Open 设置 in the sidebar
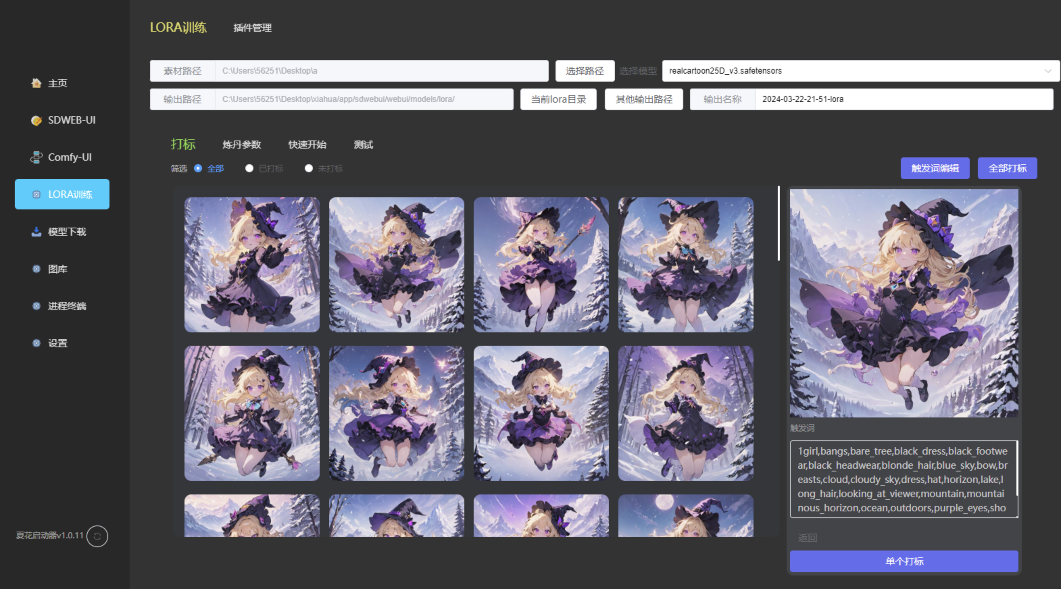 pyautogui.click(x=62, y=343)
